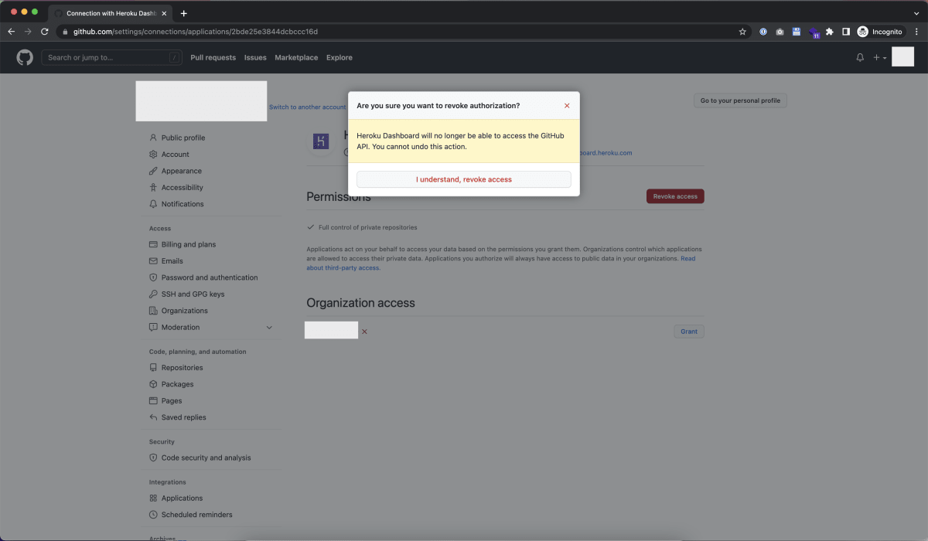Reload the page with refresh icon
This screenshot has height=541, width=928.
click(x=45, y=32)
